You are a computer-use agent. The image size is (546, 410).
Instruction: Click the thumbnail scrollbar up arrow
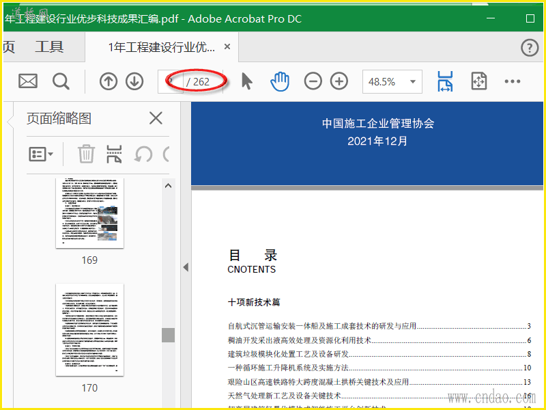[168, 185]
